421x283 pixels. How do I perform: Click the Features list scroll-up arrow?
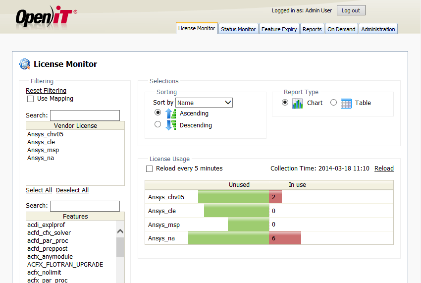point(120,231)
